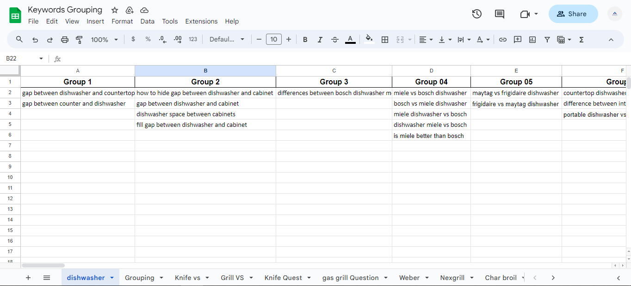Add a new sheet

tap(28, 278)
